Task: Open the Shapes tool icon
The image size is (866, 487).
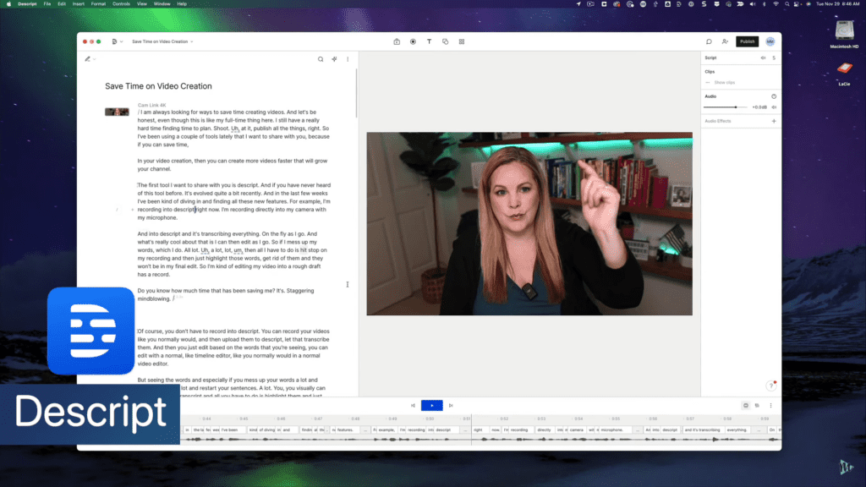Action: (445, 41)
